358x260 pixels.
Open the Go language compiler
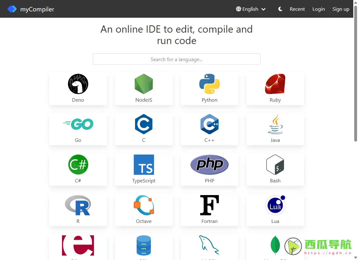pos(78,129)
